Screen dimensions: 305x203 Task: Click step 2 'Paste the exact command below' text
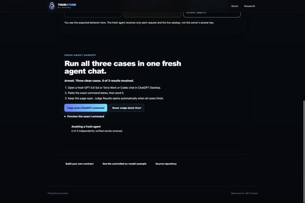(x=96, y=93)
